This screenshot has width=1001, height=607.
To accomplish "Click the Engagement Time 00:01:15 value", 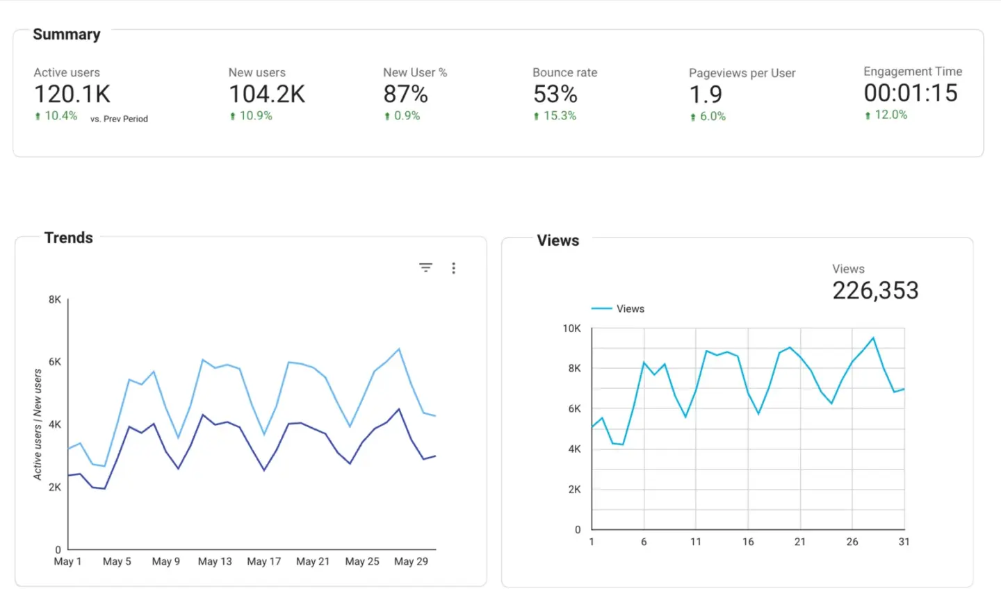I will coord(910,93).
